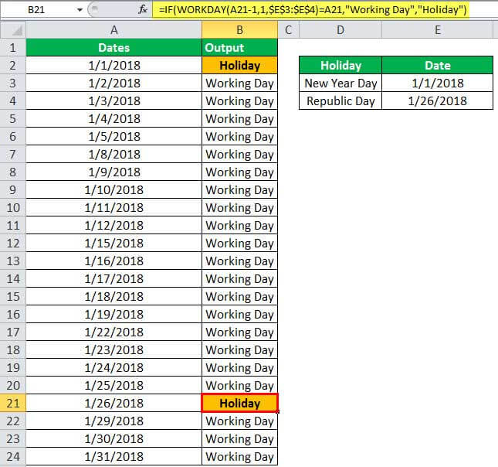Click the 1/22/2018 date cell
498x467 pixels.
113,332
